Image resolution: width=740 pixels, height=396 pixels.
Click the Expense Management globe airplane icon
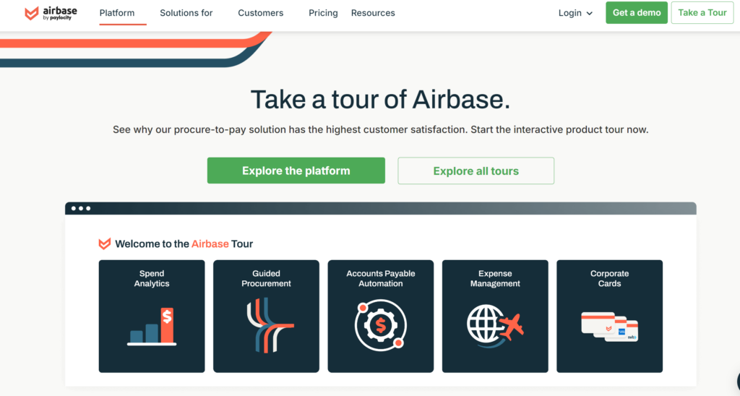click(x=495, y=324)
